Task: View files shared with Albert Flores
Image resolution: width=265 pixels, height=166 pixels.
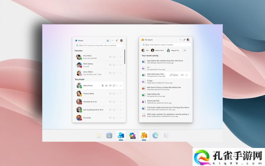Action: point(102,86)
